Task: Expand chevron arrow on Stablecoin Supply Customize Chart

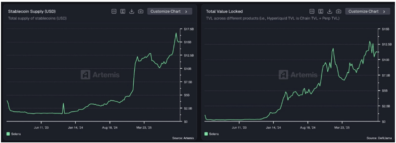Action: [186, 11]
